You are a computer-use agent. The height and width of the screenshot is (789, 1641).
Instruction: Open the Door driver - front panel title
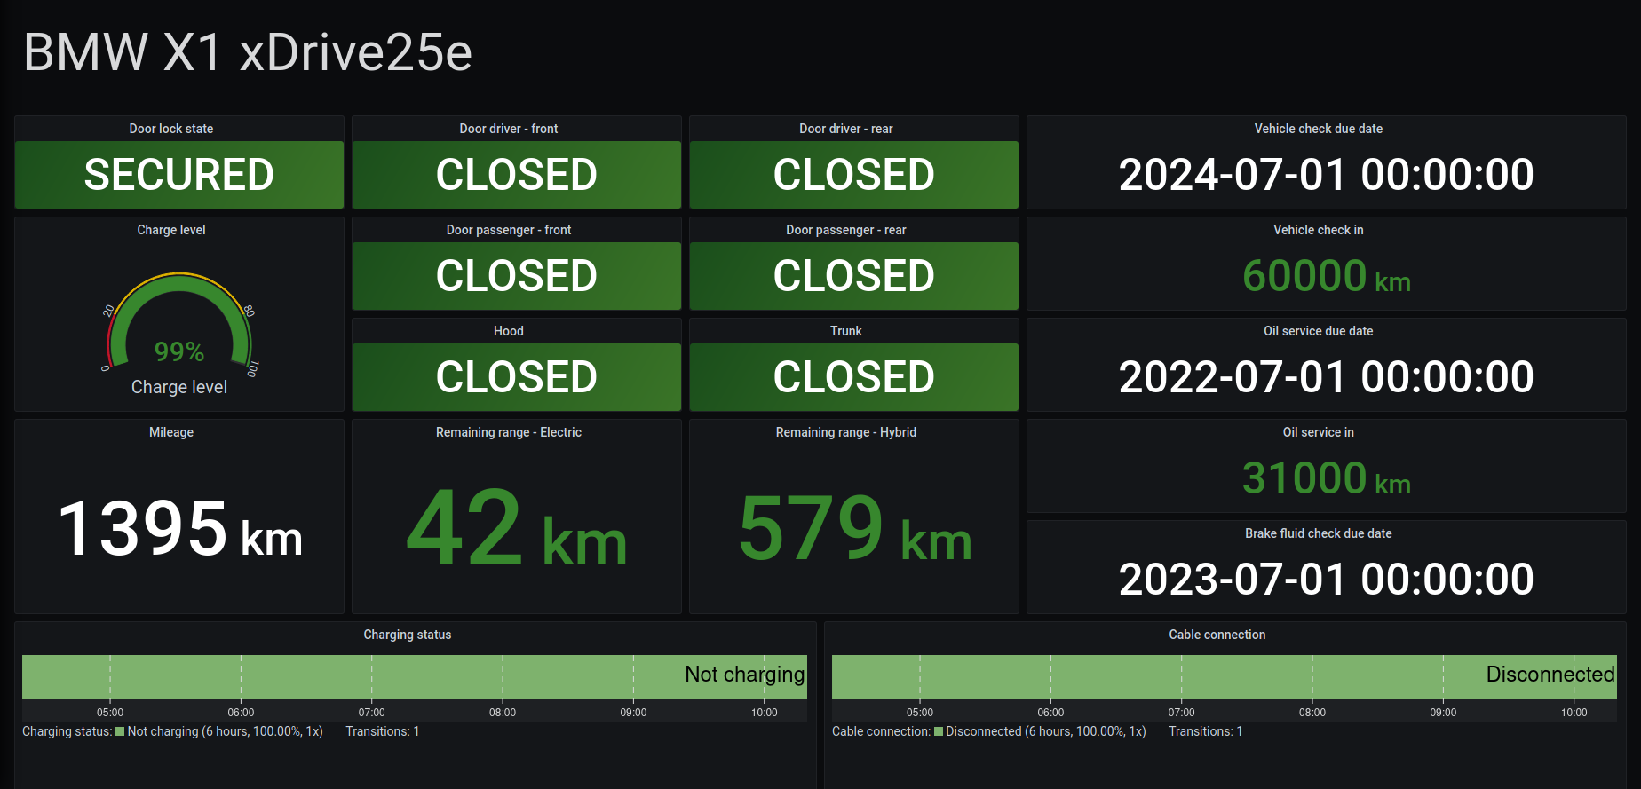(509, 129)
